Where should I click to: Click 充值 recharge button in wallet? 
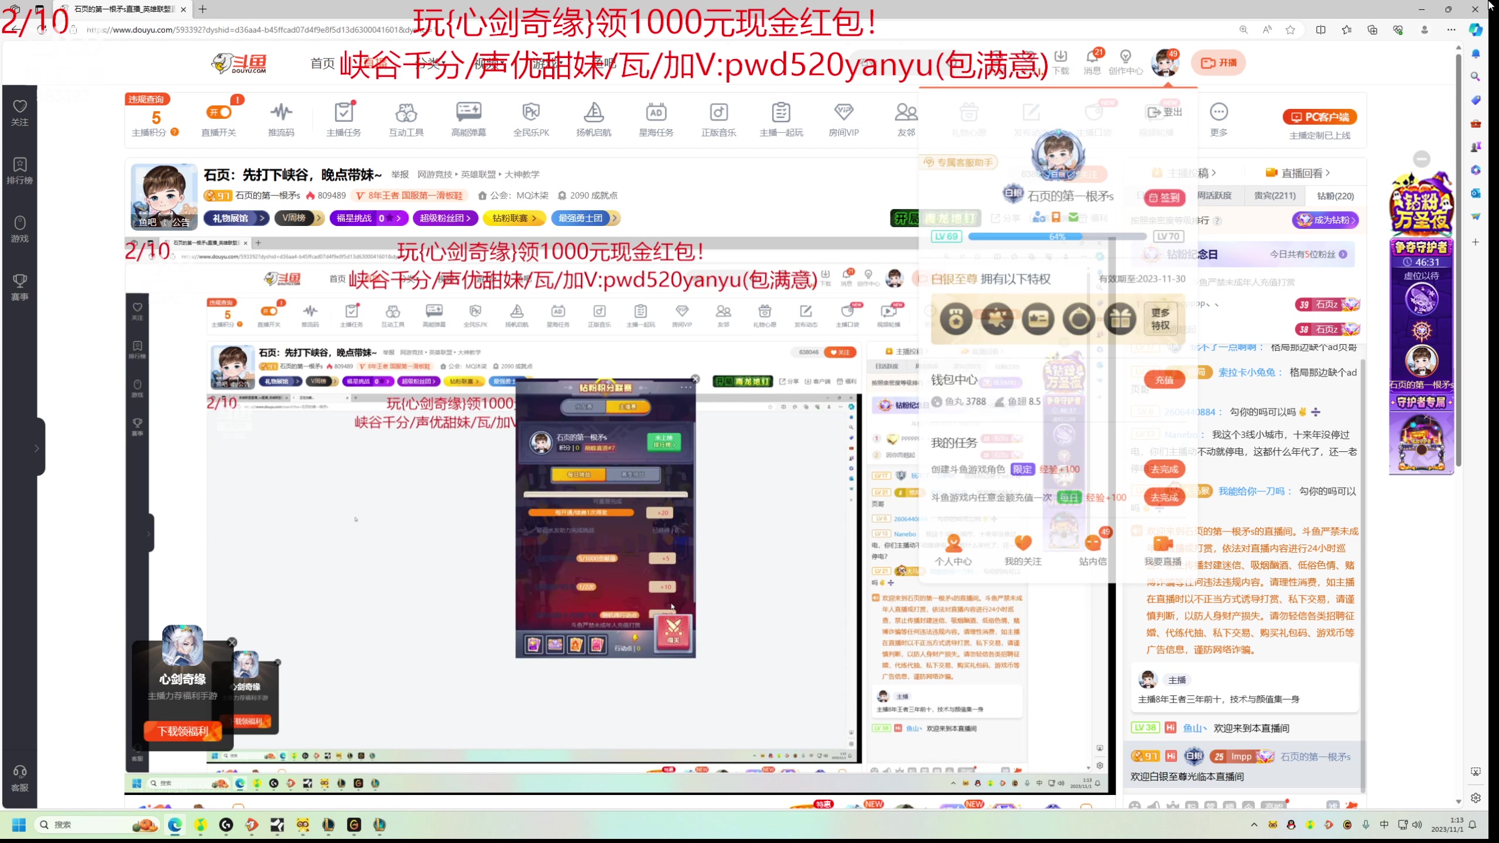pos(1164,380)
